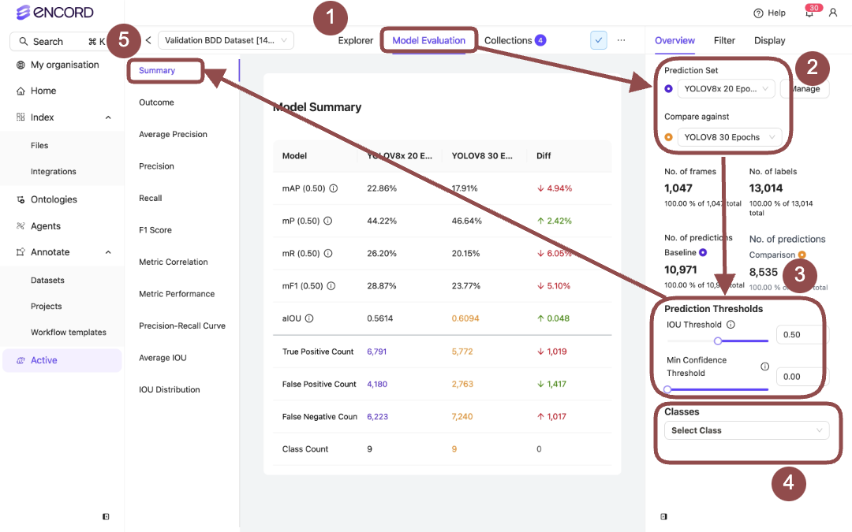Viewport: 852px width, 532px height.
Task: Click the My organisation globe icon
Action: tap(21, 65)
